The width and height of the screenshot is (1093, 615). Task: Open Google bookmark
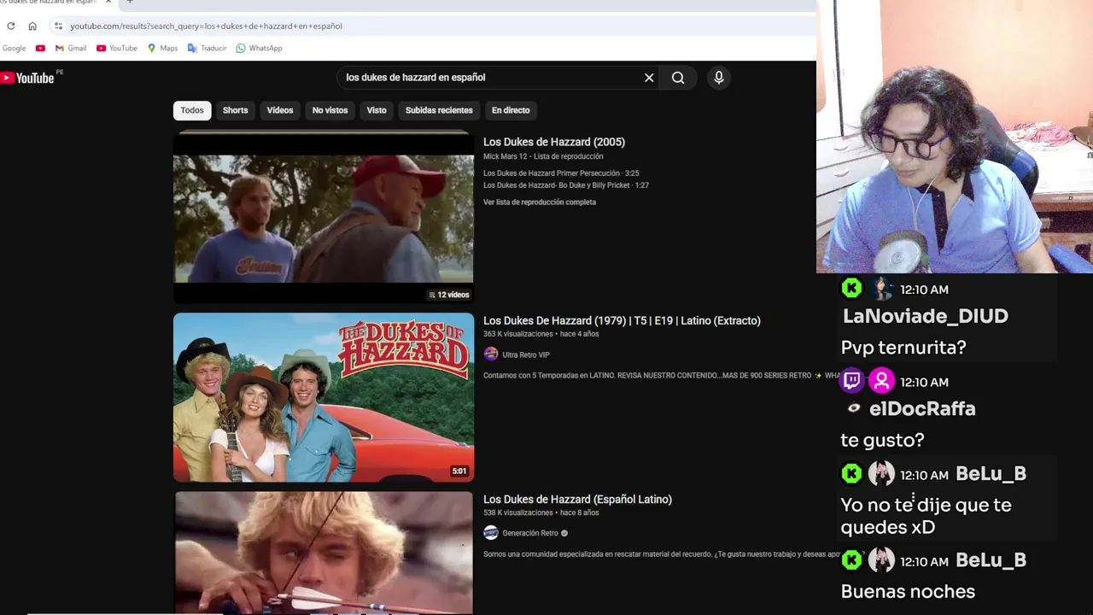[13, 48]
